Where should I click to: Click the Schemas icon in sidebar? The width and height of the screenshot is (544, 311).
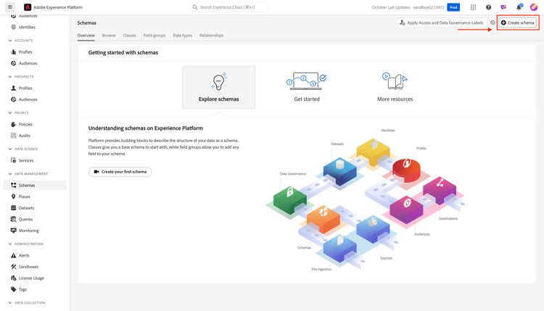(14, 185)
